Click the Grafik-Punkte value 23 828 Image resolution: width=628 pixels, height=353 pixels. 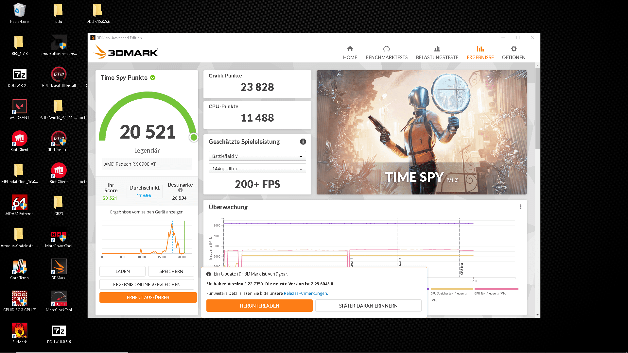tap(257, 87)
